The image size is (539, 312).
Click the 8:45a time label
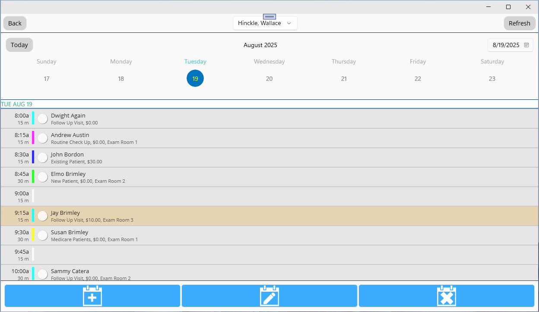tap(22, 174)
